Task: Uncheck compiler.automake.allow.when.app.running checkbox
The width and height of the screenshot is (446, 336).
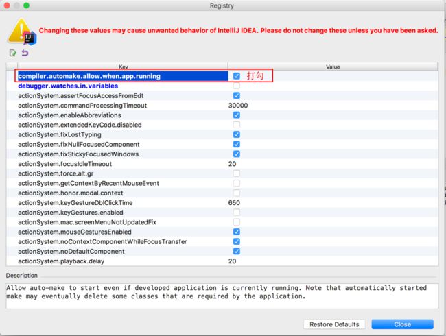Action: [236, 76]
